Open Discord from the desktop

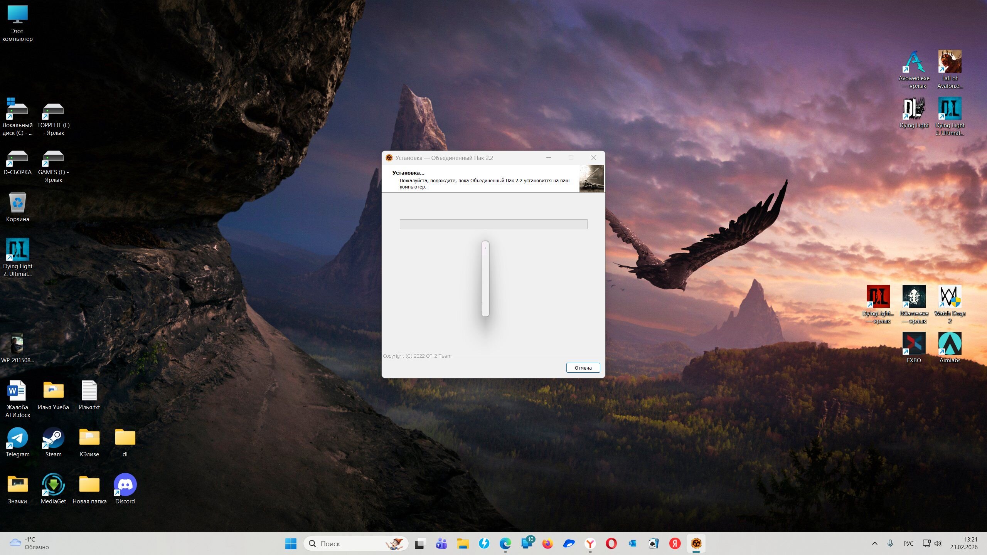point(125,485)
